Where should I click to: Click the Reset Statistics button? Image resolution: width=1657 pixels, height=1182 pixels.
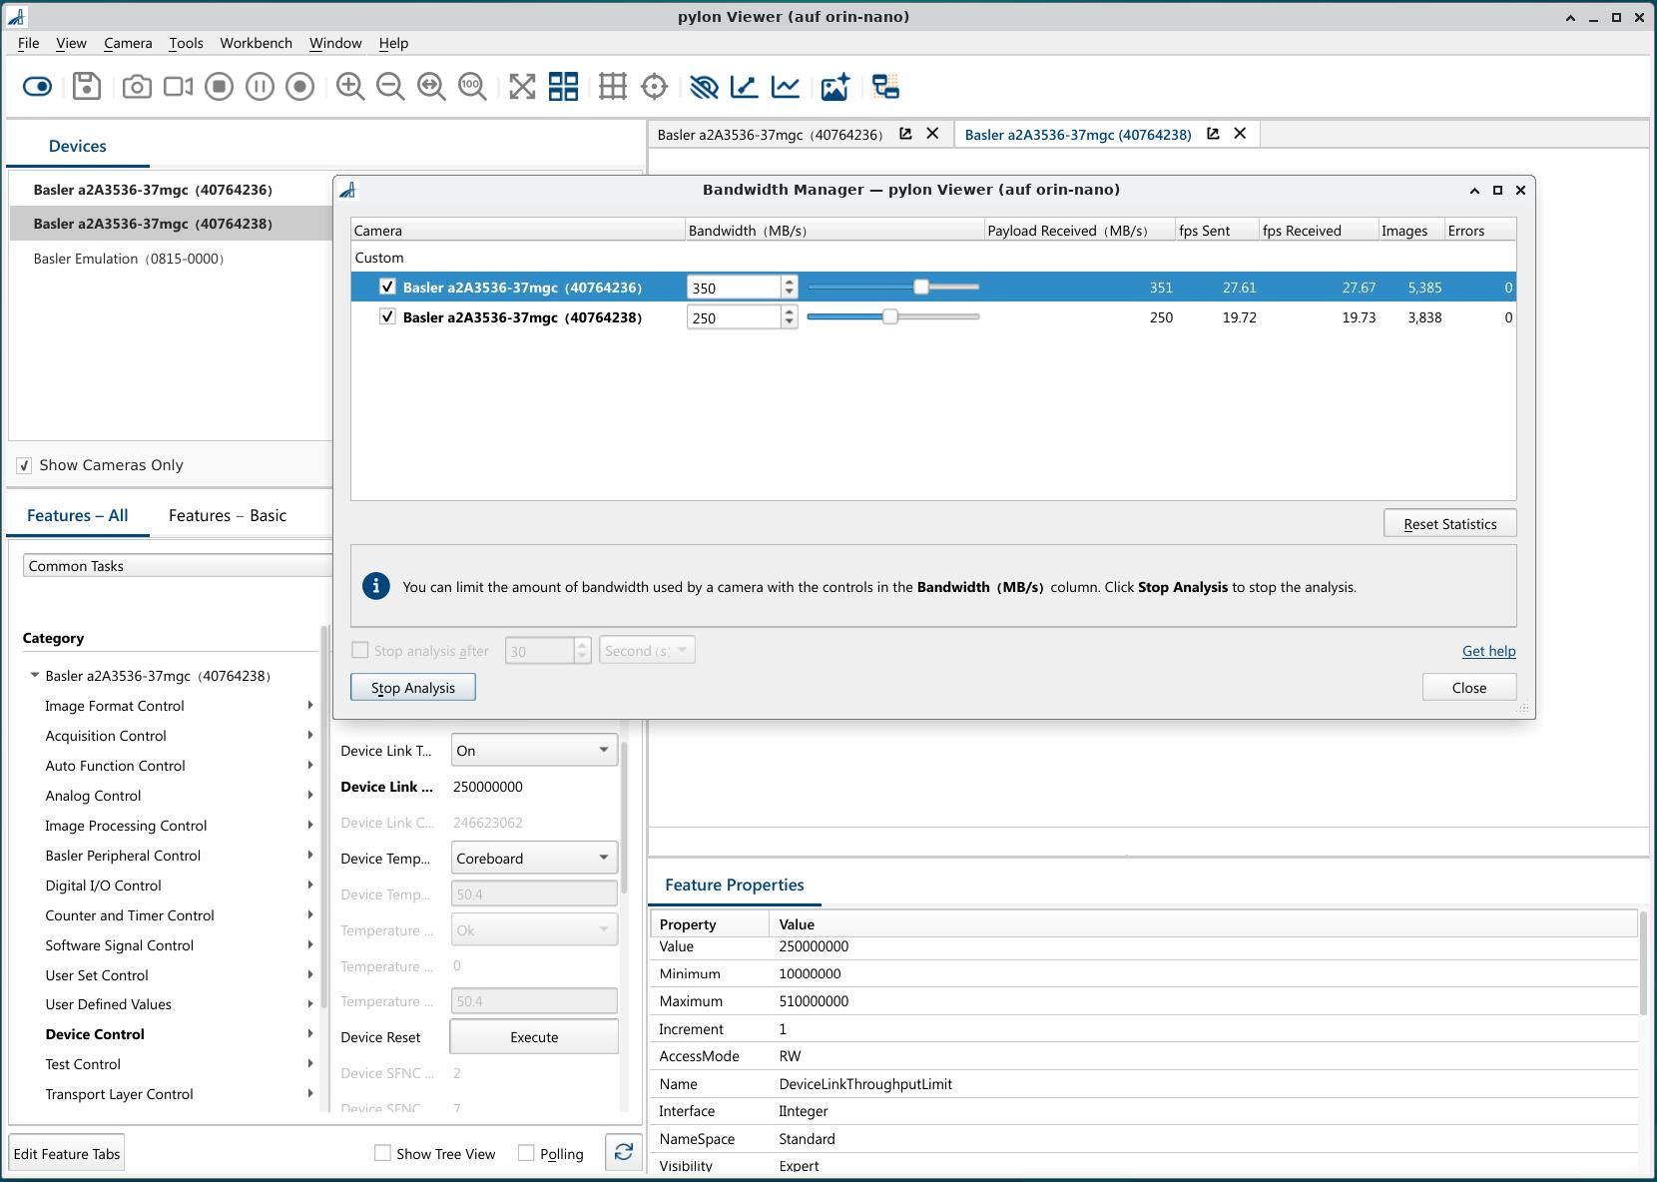point(1449,523)
